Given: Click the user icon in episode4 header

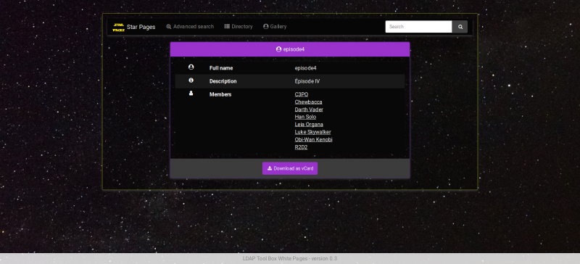Looking at the screenshot, I should click(278, 49).
